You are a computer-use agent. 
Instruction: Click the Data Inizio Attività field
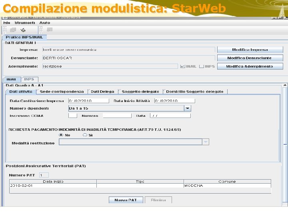point(175,101)
